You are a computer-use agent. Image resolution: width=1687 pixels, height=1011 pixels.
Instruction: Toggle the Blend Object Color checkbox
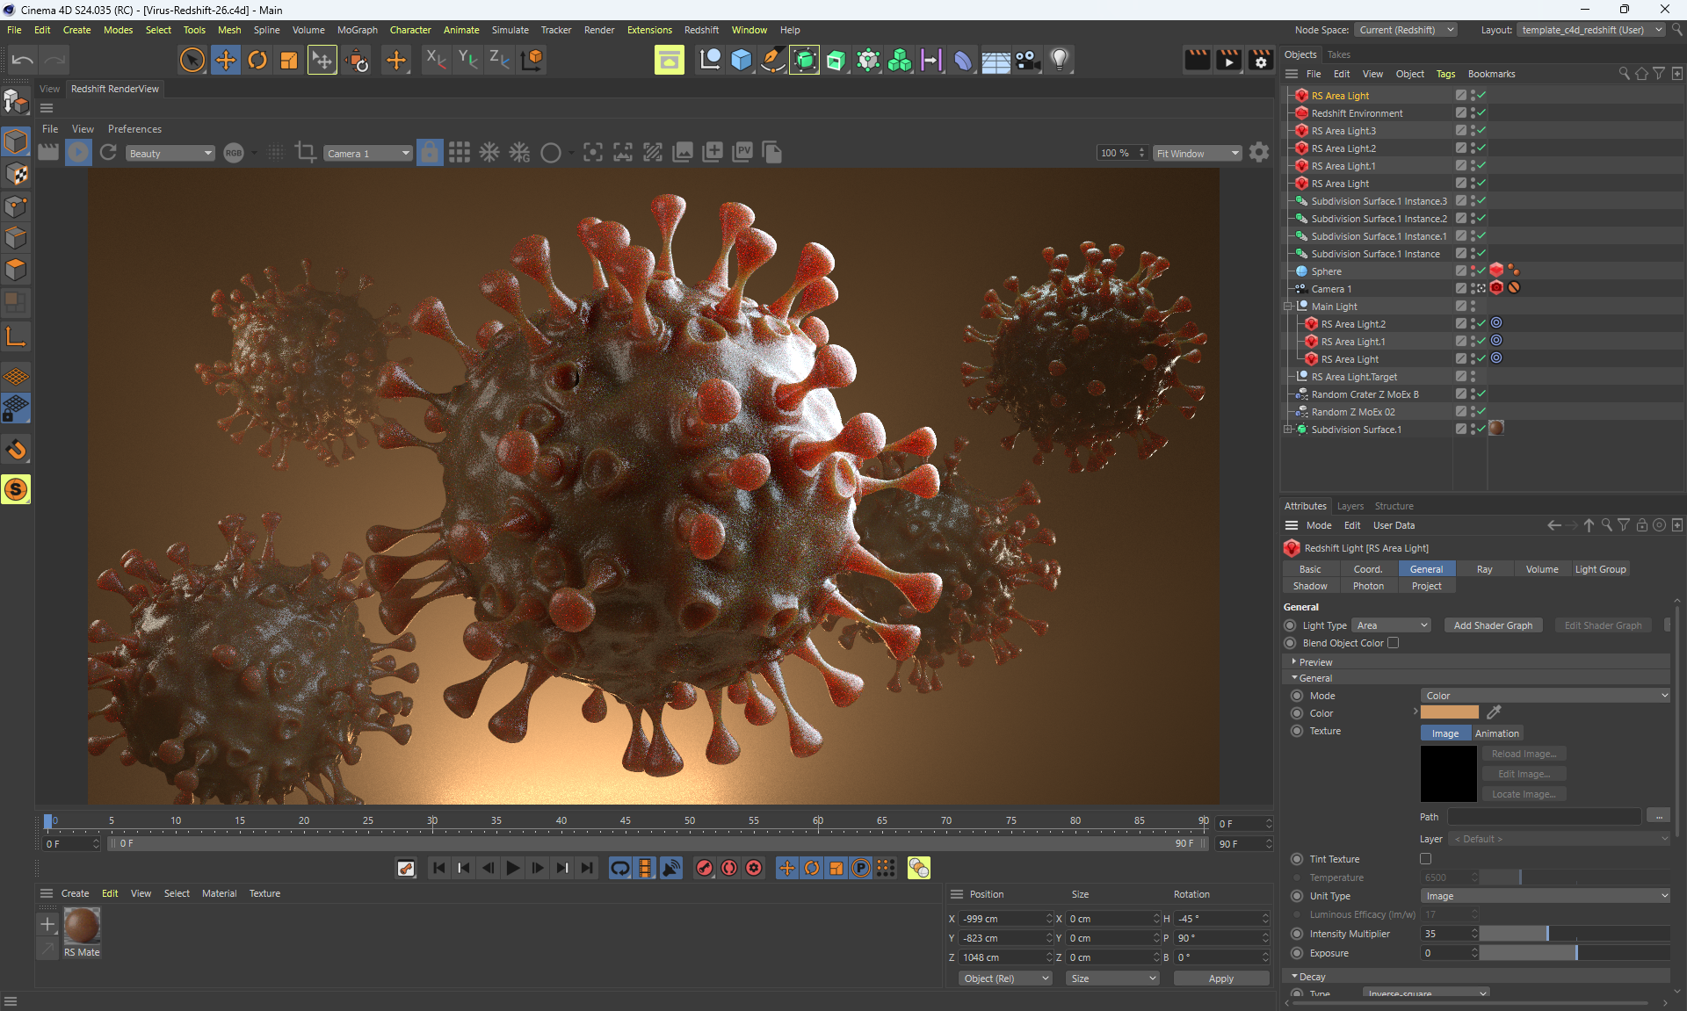tap(1393, 643)
